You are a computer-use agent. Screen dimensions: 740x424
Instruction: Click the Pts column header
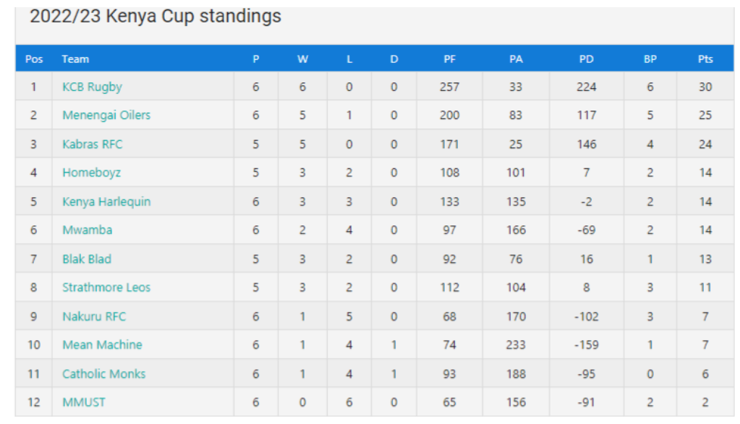(705, 59)
